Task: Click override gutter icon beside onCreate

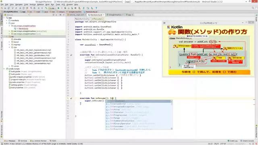Action: point(71,55)
